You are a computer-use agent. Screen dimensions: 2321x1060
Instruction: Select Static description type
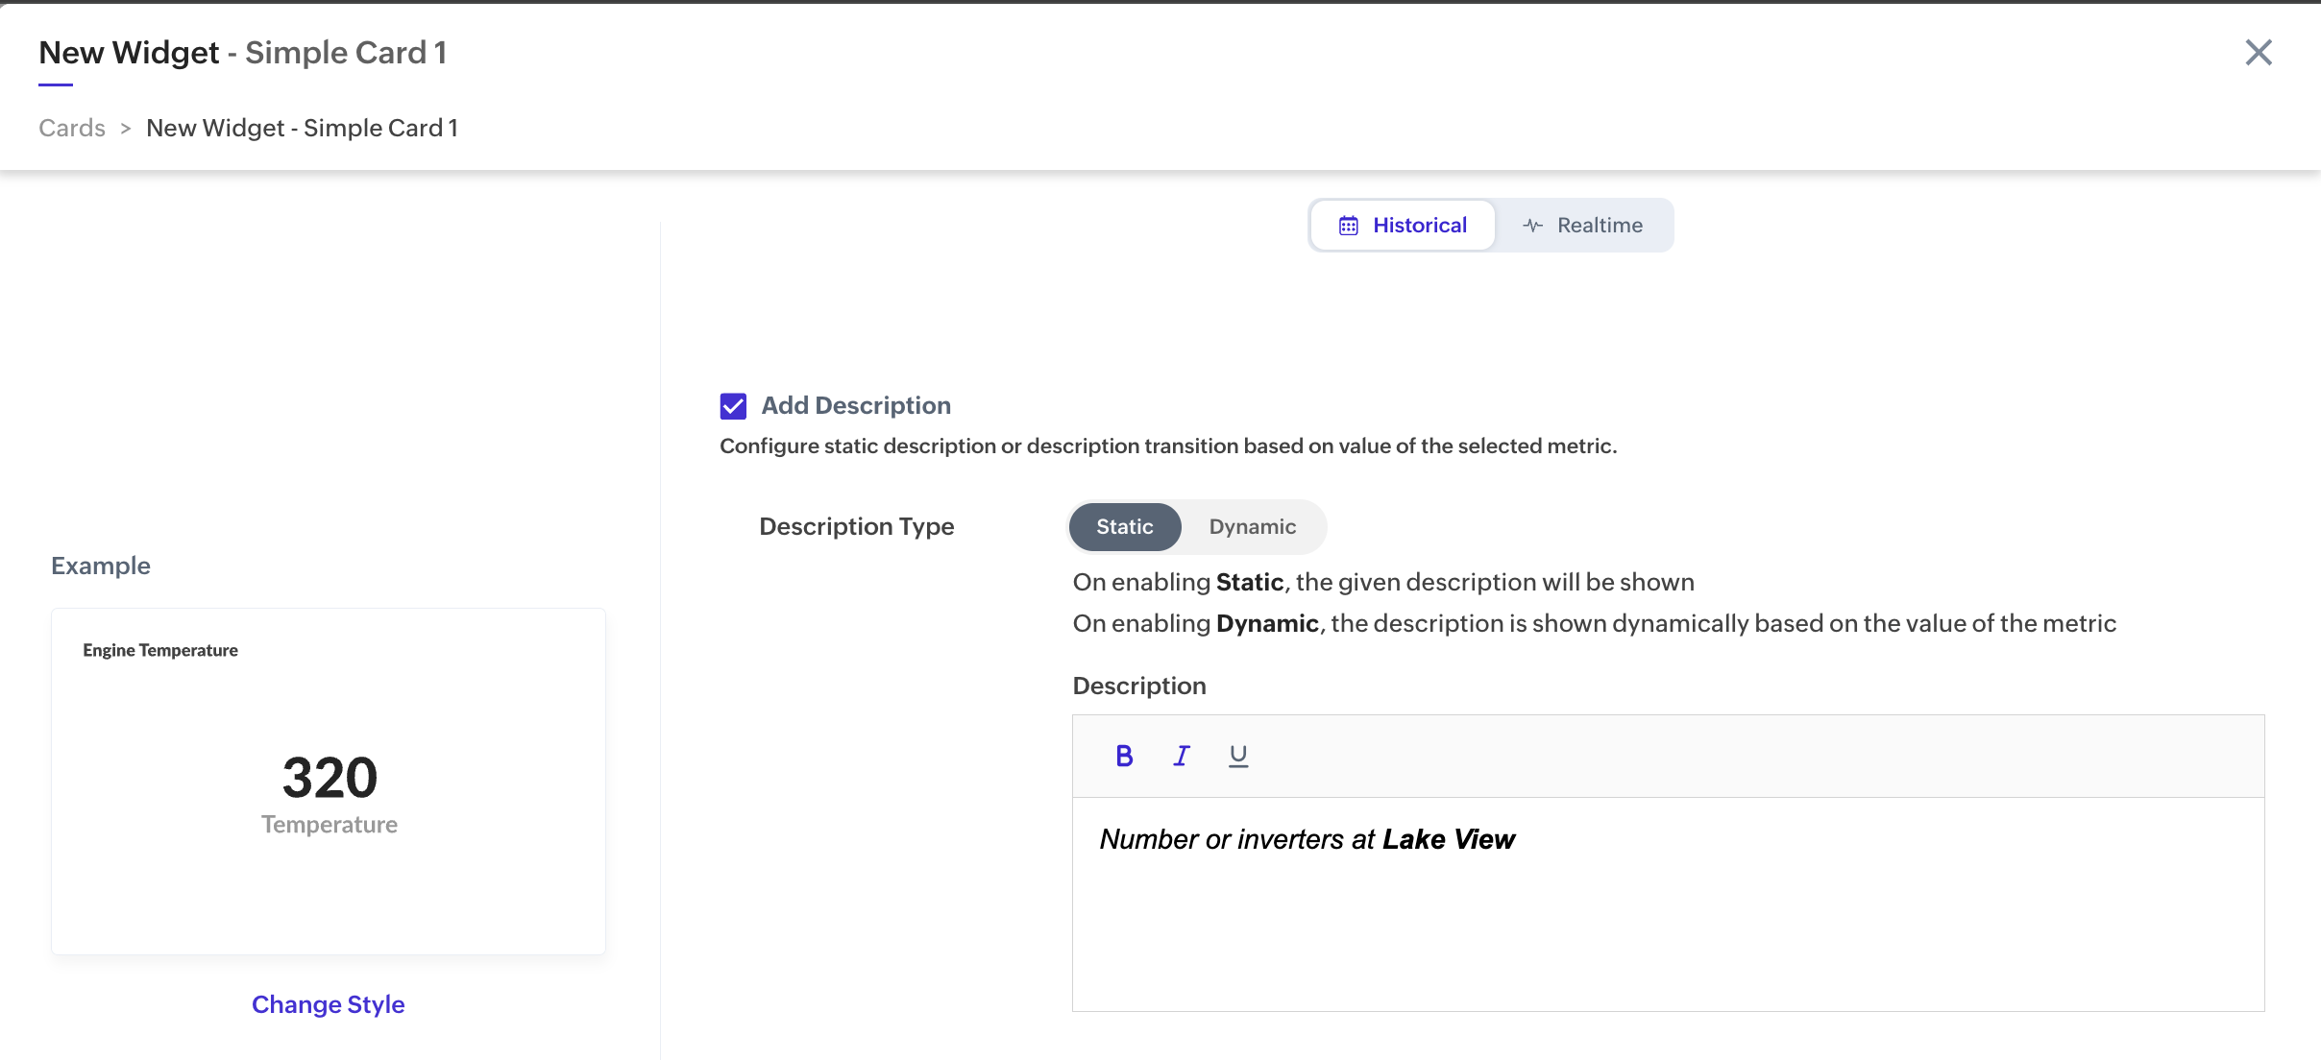coord(1124,527)
